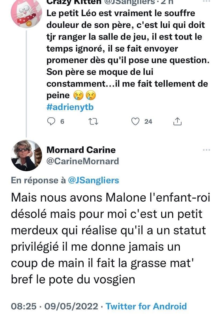Open Crazy Kitten's tweet about le petit Léo
The width and height of the screenshot is (222, 318).
(126, 54)
